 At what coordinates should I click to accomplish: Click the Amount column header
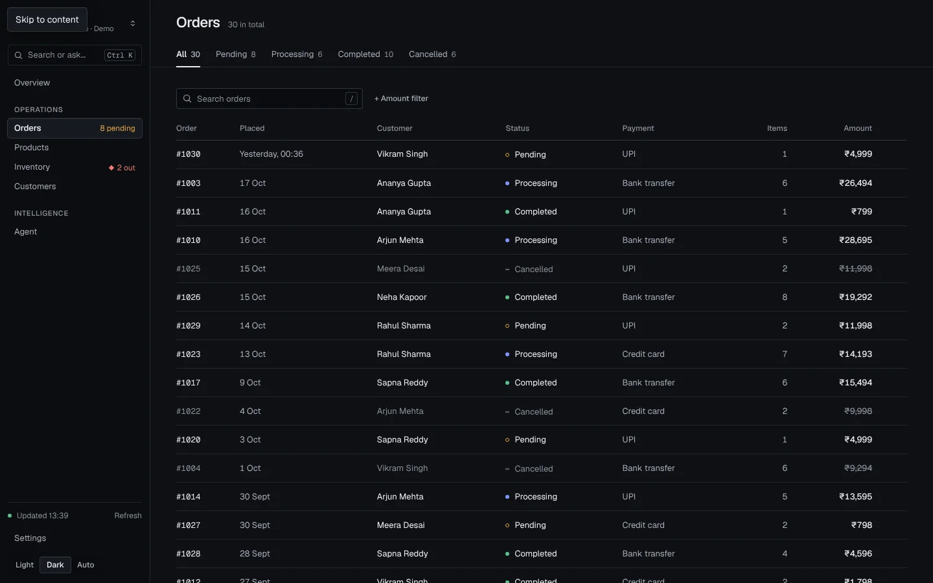[858, 128]
